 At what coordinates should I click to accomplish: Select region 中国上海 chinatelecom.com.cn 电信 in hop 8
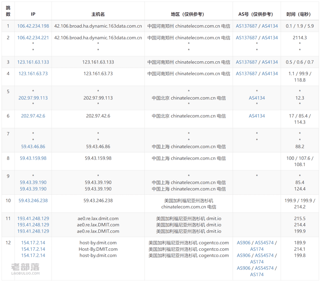click(189, 158)
